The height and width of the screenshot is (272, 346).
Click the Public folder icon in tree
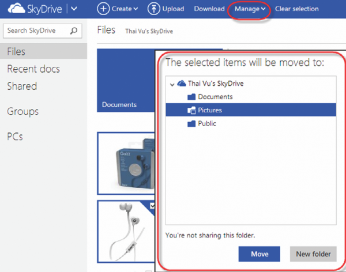[191, 123]
